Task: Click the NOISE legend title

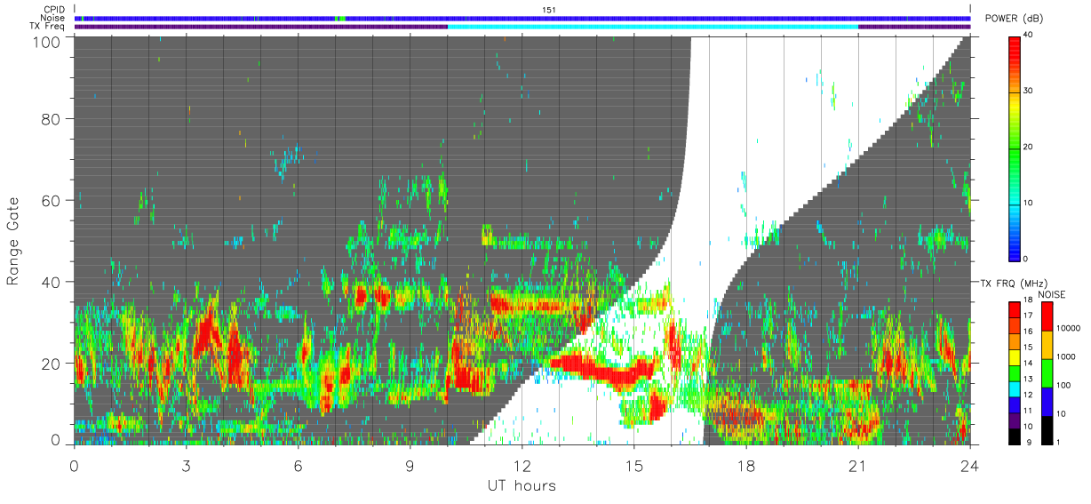Action: click(1054, 294)
